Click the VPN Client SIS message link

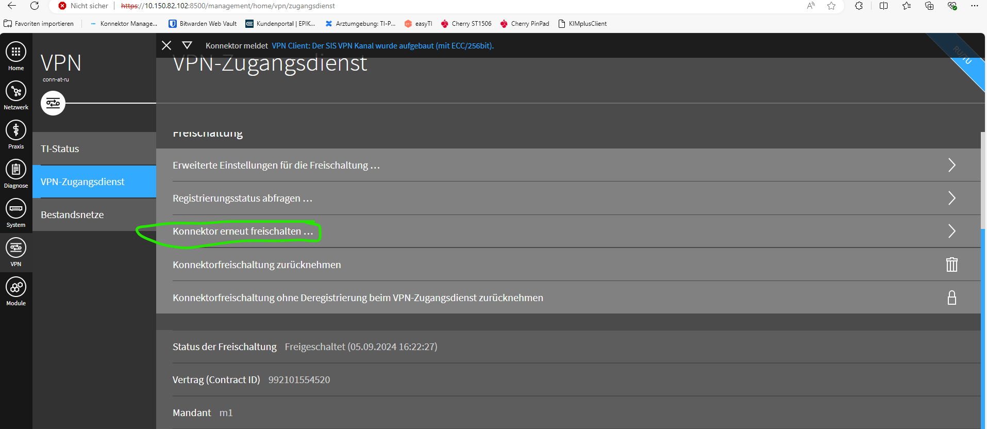point(382,45)
